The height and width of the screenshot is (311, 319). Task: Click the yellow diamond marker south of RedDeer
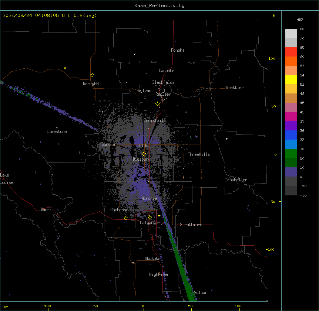[x=158, y=104]
